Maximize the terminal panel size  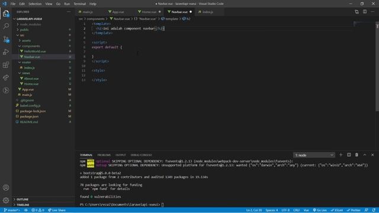pyautogui.click(x=365, y=155)
